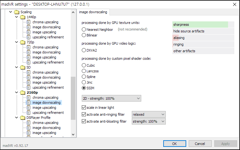Image resolution: width=240 pixels, height=150 pixels.
Task: Click the 720p folder icon
Action: pyautogui.click(x=23, y=42)
